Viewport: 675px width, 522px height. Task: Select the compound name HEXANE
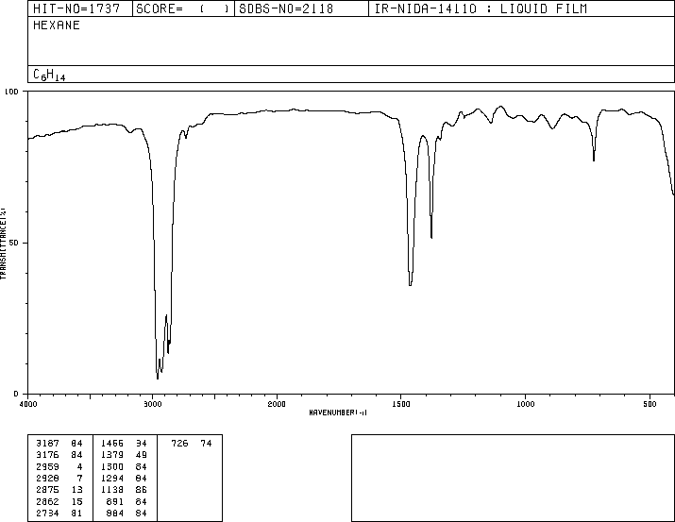pyautogui.click(x=57, y=25)
